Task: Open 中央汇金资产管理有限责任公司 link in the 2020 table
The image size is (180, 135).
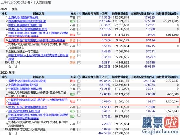Action: (x=28, y=107)
